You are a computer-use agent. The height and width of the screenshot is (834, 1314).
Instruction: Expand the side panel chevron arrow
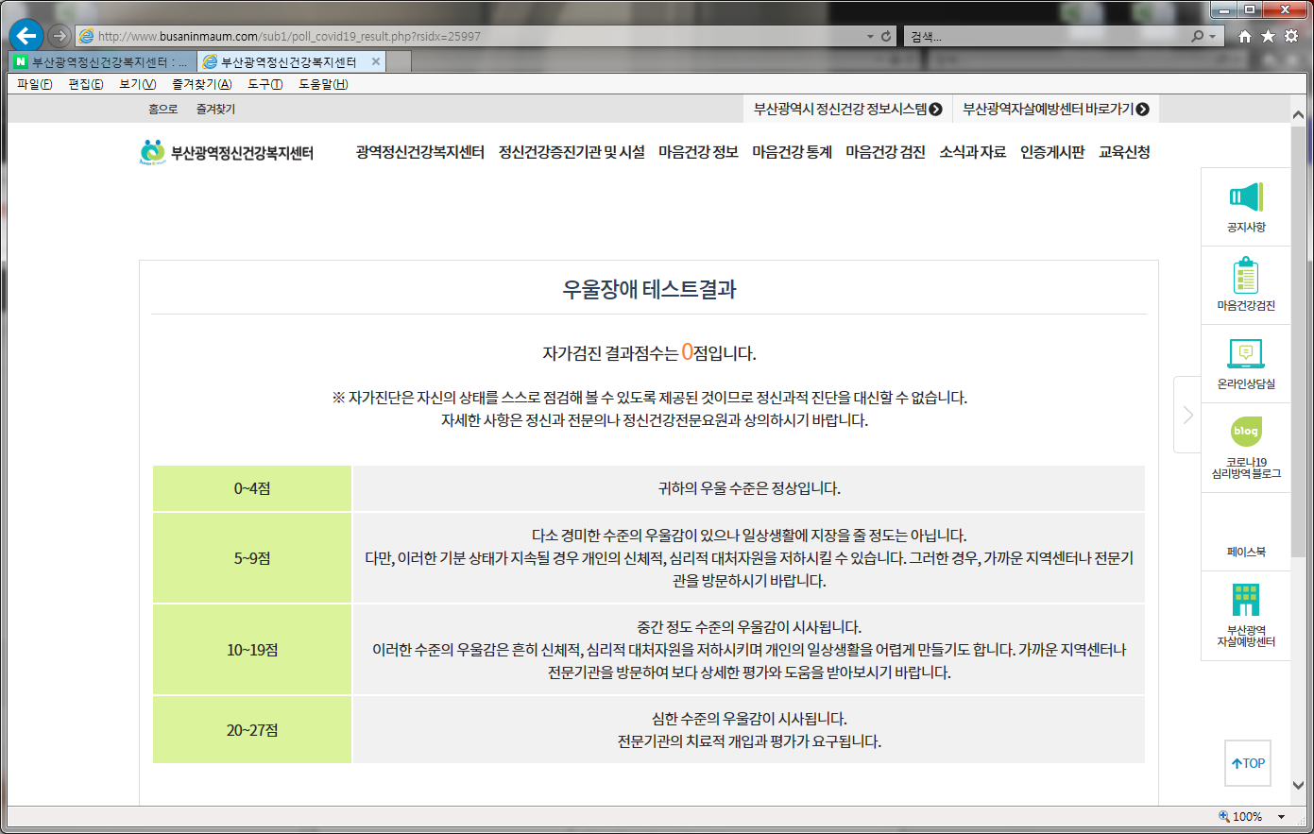1187,415
